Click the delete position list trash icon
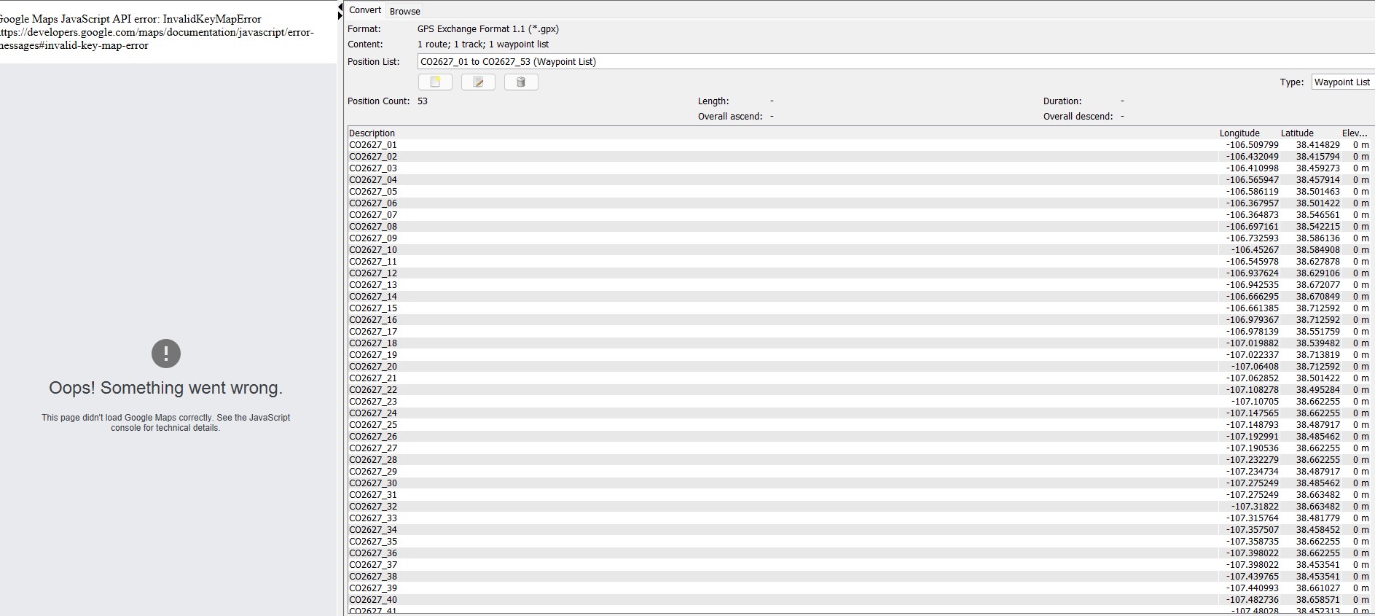Image resolution: width=1375 pixels, height=616 pixels. coord(521,82)
